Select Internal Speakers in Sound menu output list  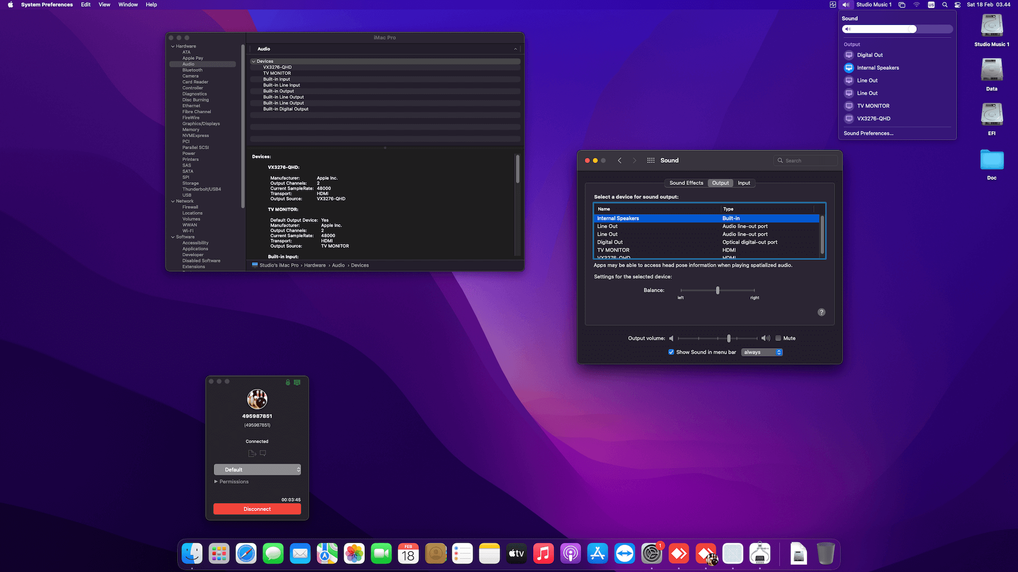pyautogui.click(x=897, y=68)
